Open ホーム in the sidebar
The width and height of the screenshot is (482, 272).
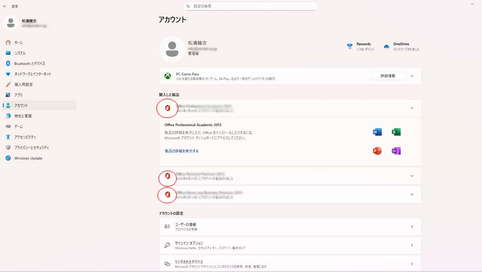[18, 42]
